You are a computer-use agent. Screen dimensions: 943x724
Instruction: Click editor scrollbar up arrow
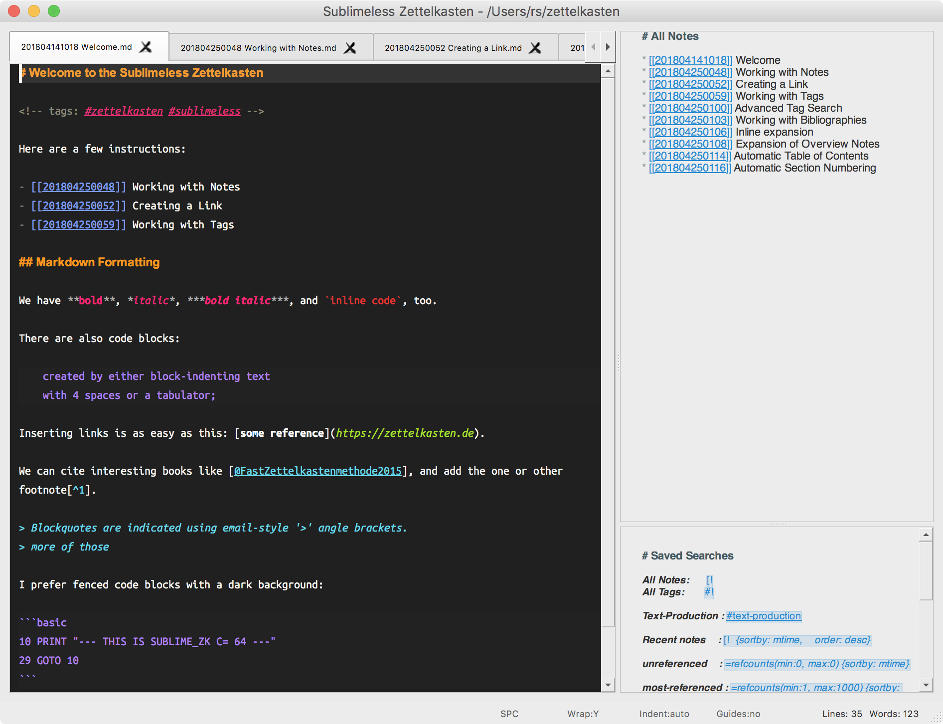click(x=608, y=71)
